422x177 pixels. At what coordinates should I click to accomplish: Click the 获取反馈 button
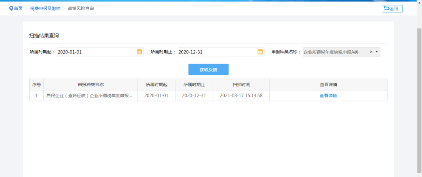(208, 69)
